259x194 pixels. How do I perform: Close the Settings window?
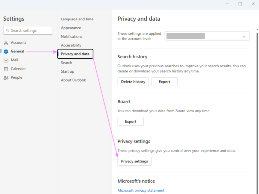(253, 4)
